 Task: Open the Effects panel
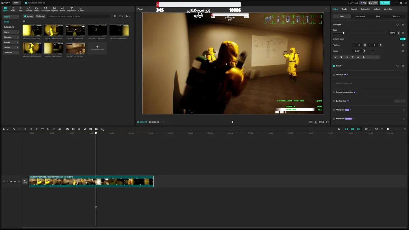point(37,9)
